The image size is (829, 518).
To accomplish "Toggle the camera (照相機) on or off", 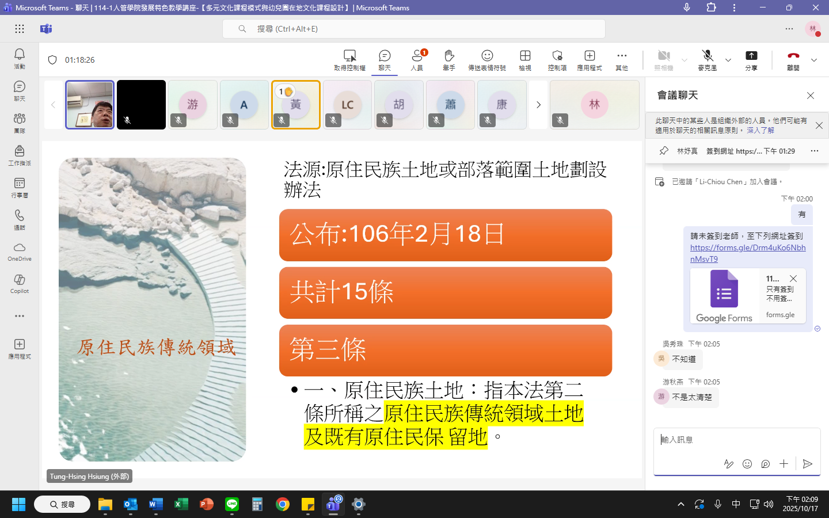I will click(664, 59).
